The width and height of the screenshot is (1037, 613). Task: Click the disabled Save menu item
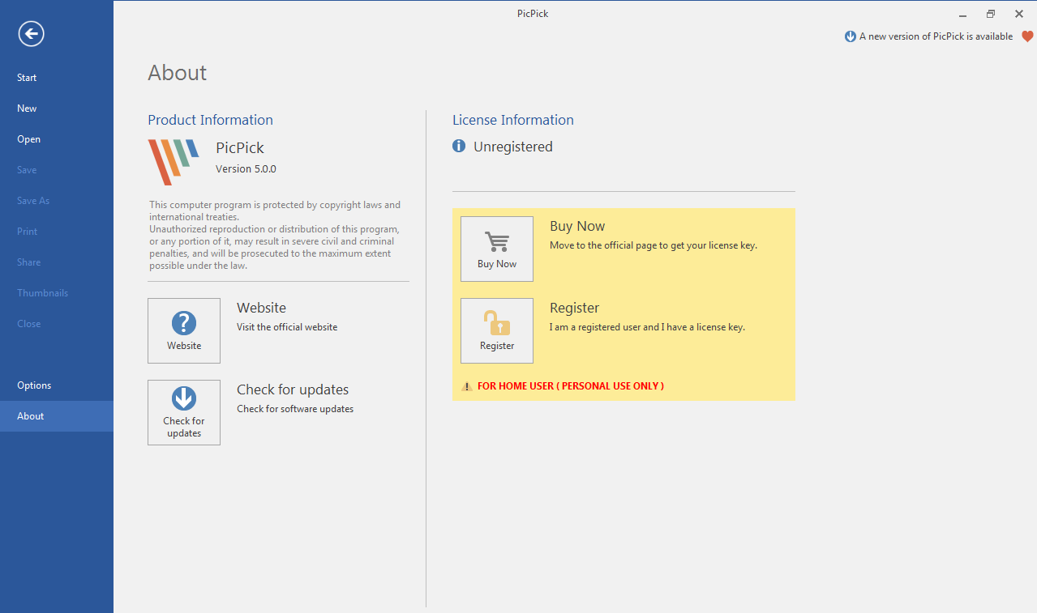click(57, 170)
